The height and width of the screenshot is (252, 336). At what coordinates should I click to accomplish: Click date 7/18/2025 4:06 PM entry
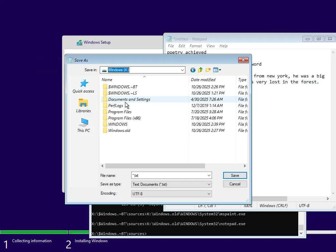(x=207, y=118)
